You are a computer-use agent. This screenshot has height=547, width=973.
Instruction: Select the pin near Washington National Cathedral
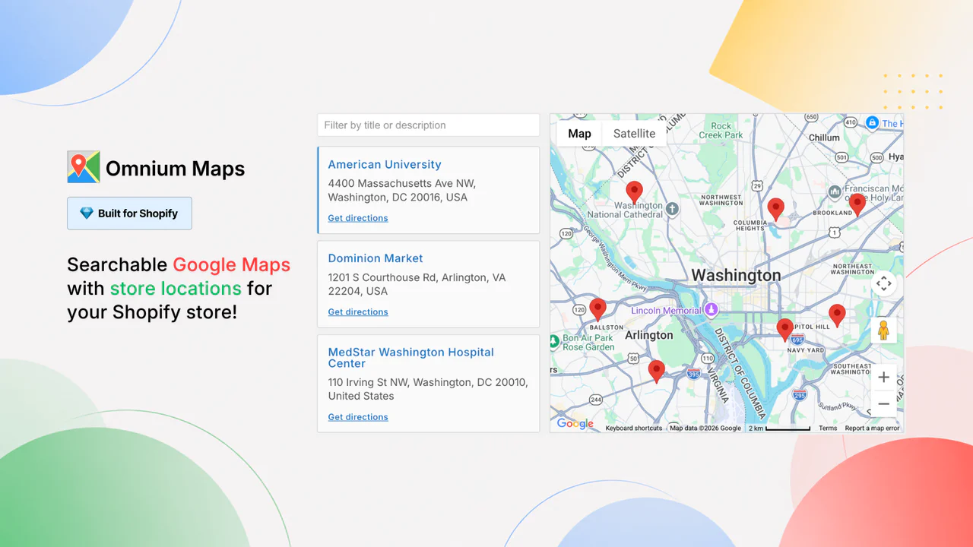634,193
